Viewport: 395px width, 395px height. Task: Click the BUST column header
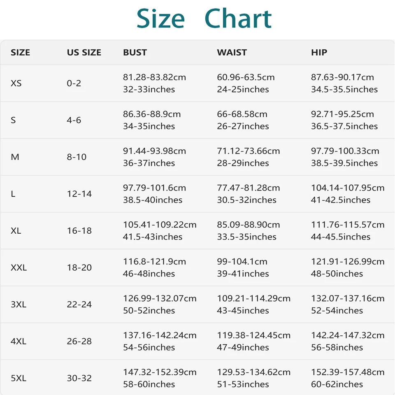135,52
